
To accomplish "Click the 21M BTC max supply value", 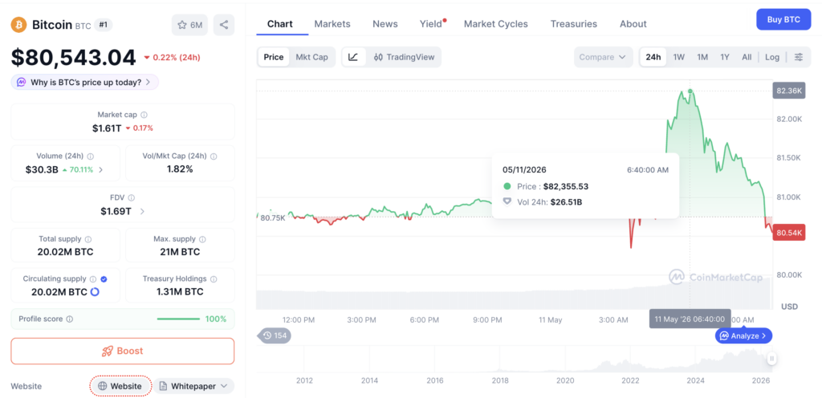I will 180,251.
